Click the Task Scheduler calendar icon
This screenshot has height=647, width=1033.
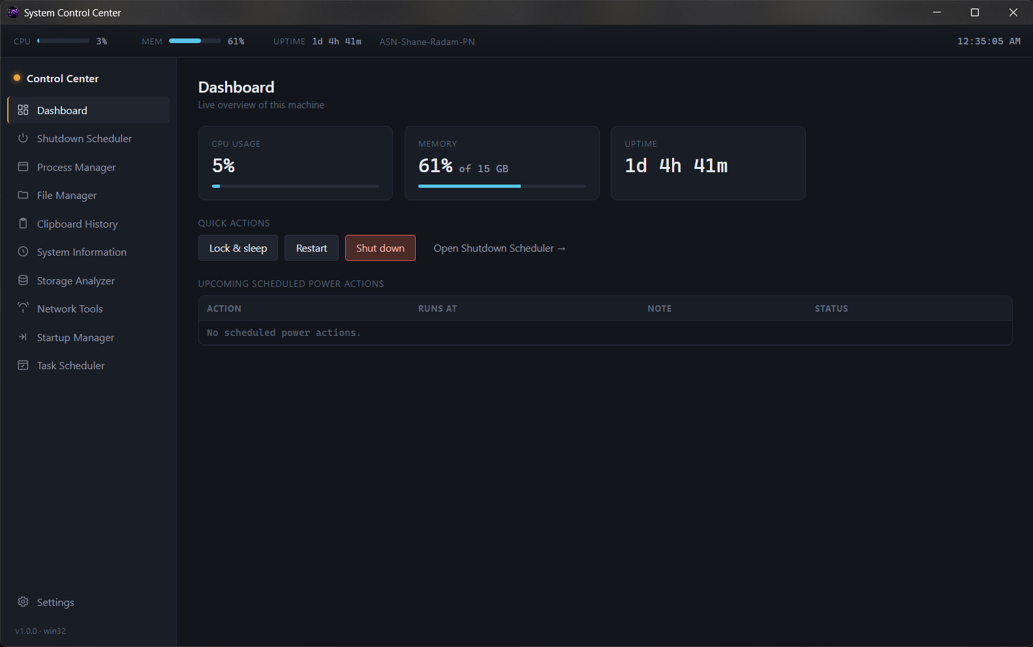(x=23, y=365)
